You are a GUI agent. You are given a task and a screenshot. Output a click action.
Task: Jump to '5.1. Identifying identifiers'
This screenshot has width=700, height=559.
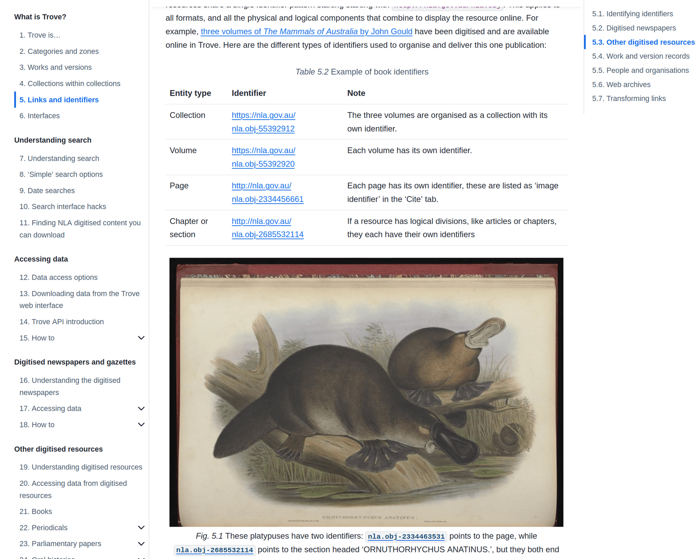(x=632, y=14)
